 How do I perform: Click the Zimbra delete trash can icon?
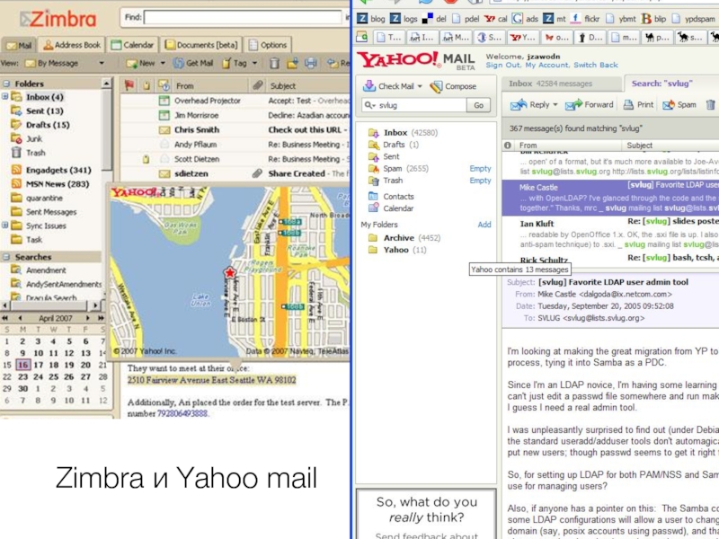(274, 64)
